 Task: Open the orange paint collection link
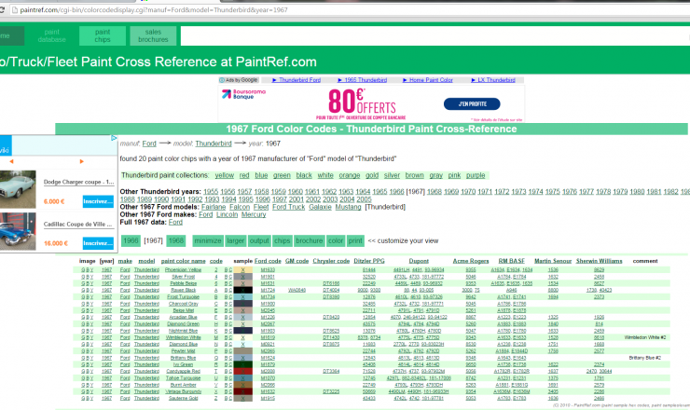coord(350,175)
